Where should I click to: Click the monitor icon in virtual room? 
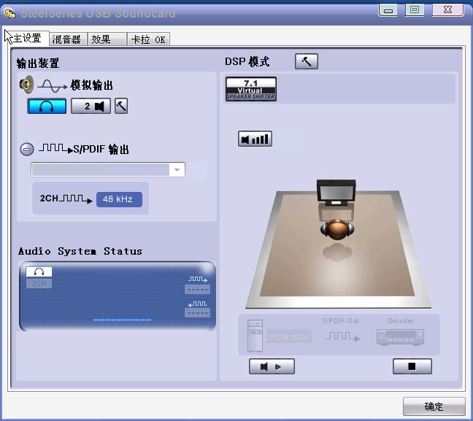click(x=336, y=193)
